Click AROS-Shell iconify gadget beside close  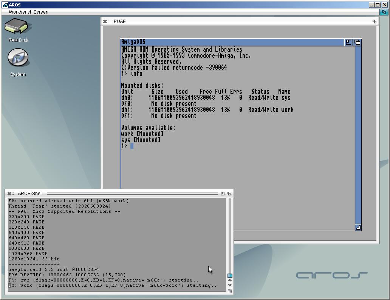14,194
